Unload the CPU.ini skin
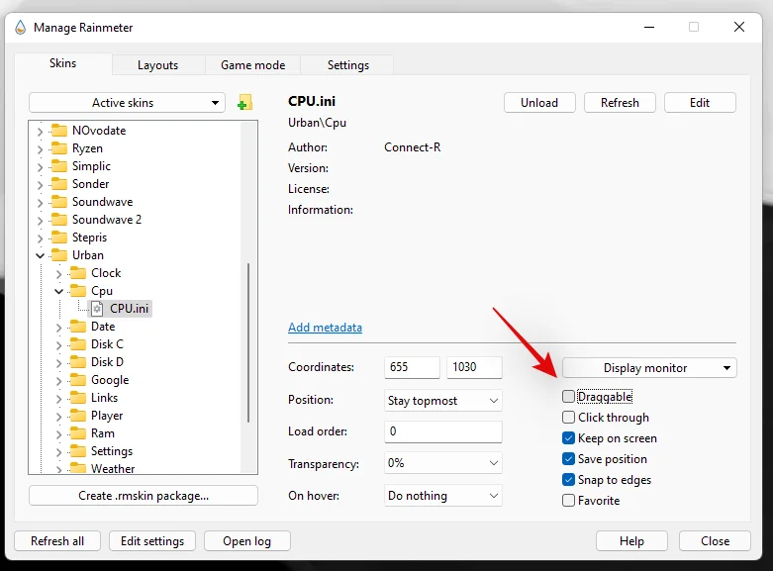Screen dimensions: 773x571 tap(539, 103)
